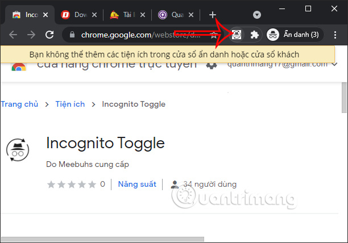Viewport: 348px width, 243px height.
Task: Click the five-star rating row
Action: tap(72, 185)
